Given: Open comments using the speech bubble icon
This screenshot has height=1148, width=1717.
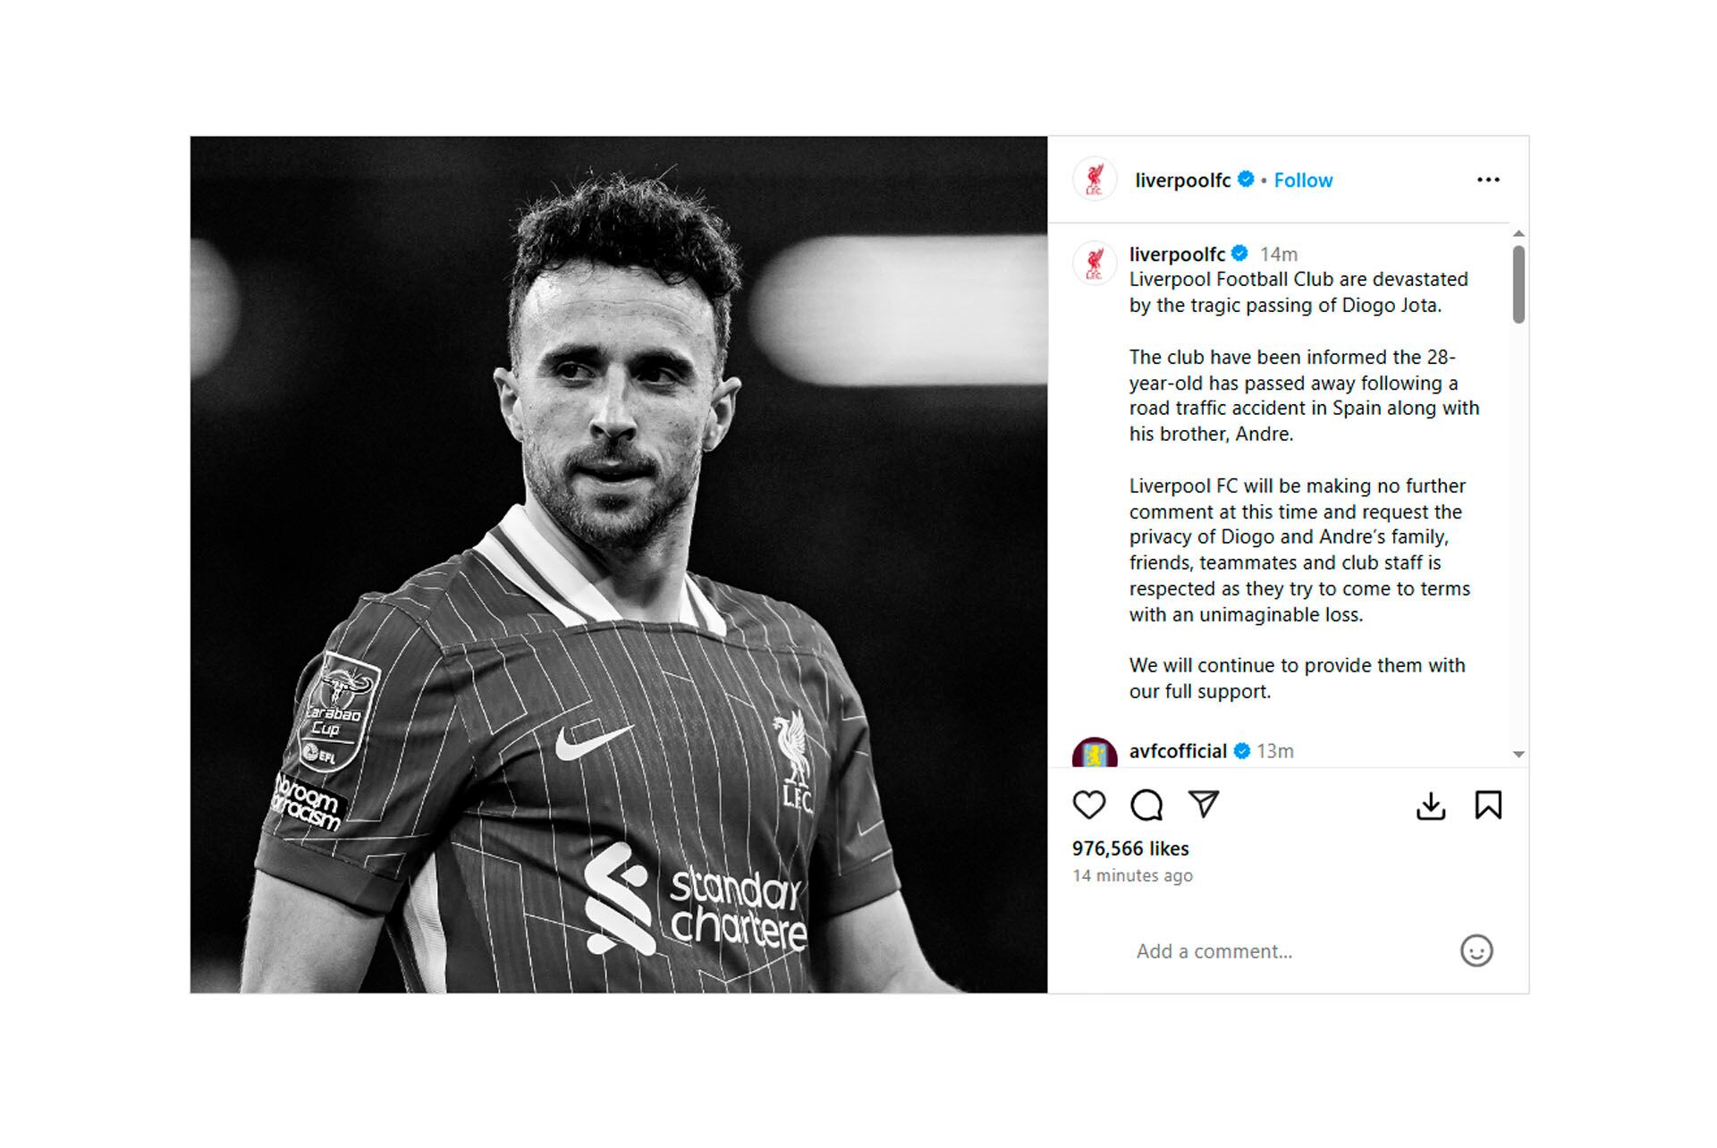Looking at the screenshot, I should tap(1146, 805).
